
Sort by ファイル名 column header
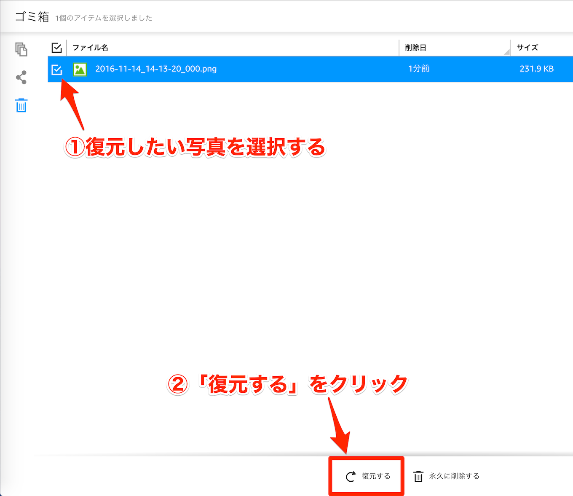pyautogui.click(x=90, y=48)
